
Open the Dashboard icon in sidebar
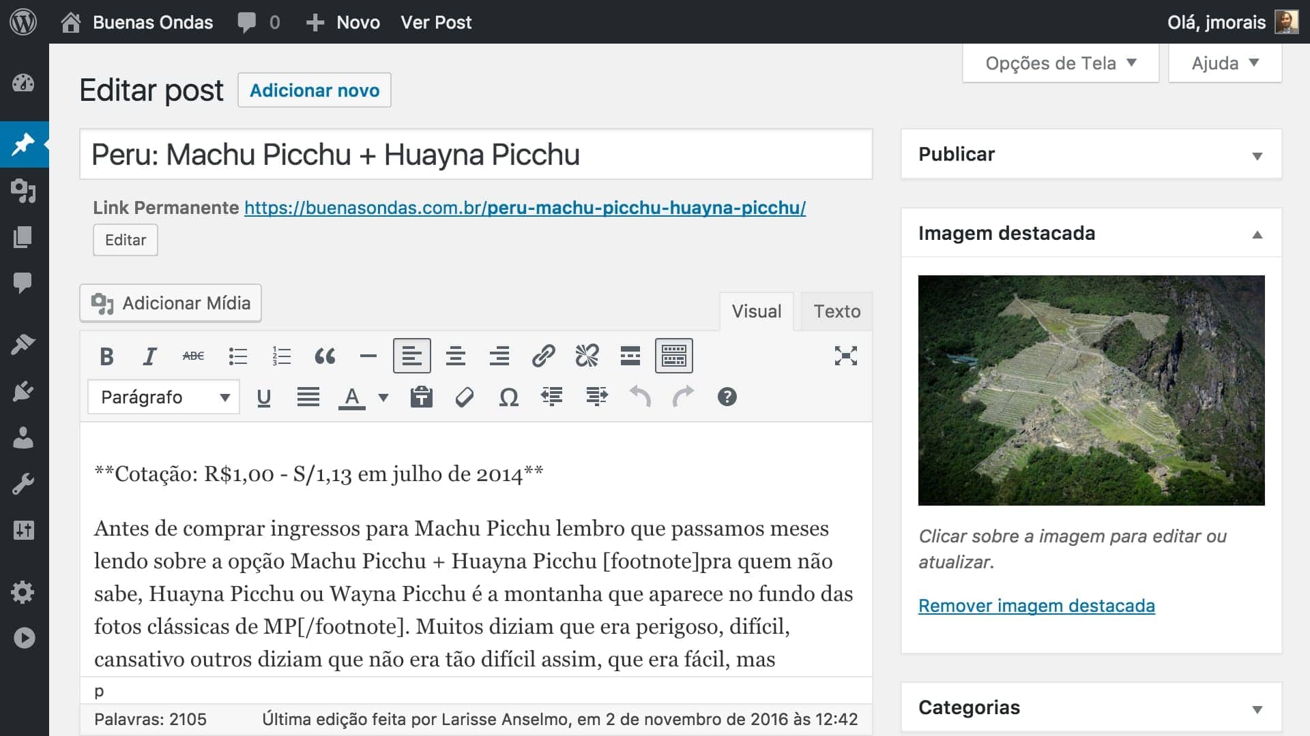click(23, 83)
